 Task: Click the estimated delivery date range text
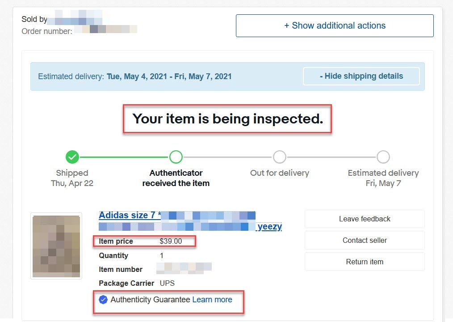[169, 76]
